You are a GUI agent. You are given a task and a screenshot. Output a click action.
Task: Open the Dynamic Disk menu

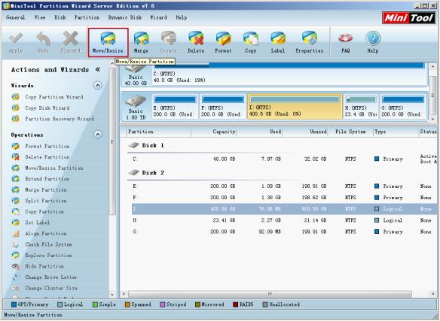coord(125,17)
